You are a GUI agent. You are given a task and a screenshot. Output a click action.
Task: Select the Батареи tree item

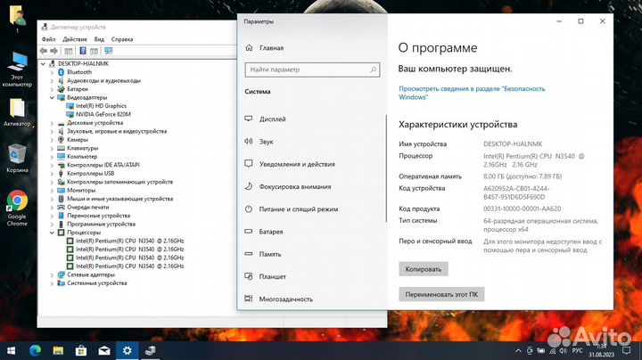coord(78,89)
